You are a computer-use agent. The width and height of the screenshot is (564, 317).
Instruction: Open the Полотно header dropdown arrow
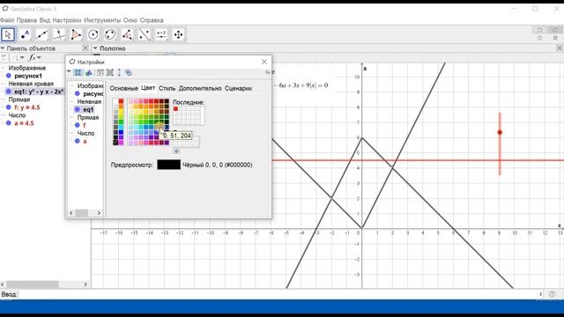coord(95,48)
